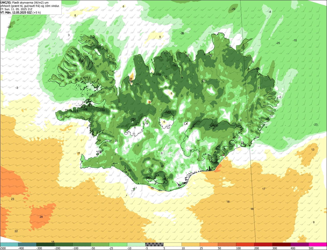Image resolution: width=327 pixels, height=250 pixels.
Task: Click the '-8' value in the northeast sea
Action: click(270, 12)
